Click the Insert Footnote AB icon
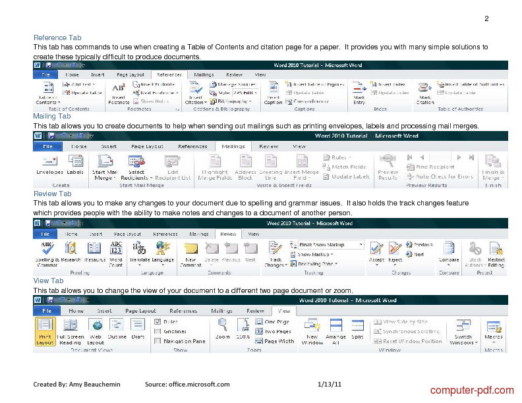Viewport: 522px width, 403px height. 118,88
